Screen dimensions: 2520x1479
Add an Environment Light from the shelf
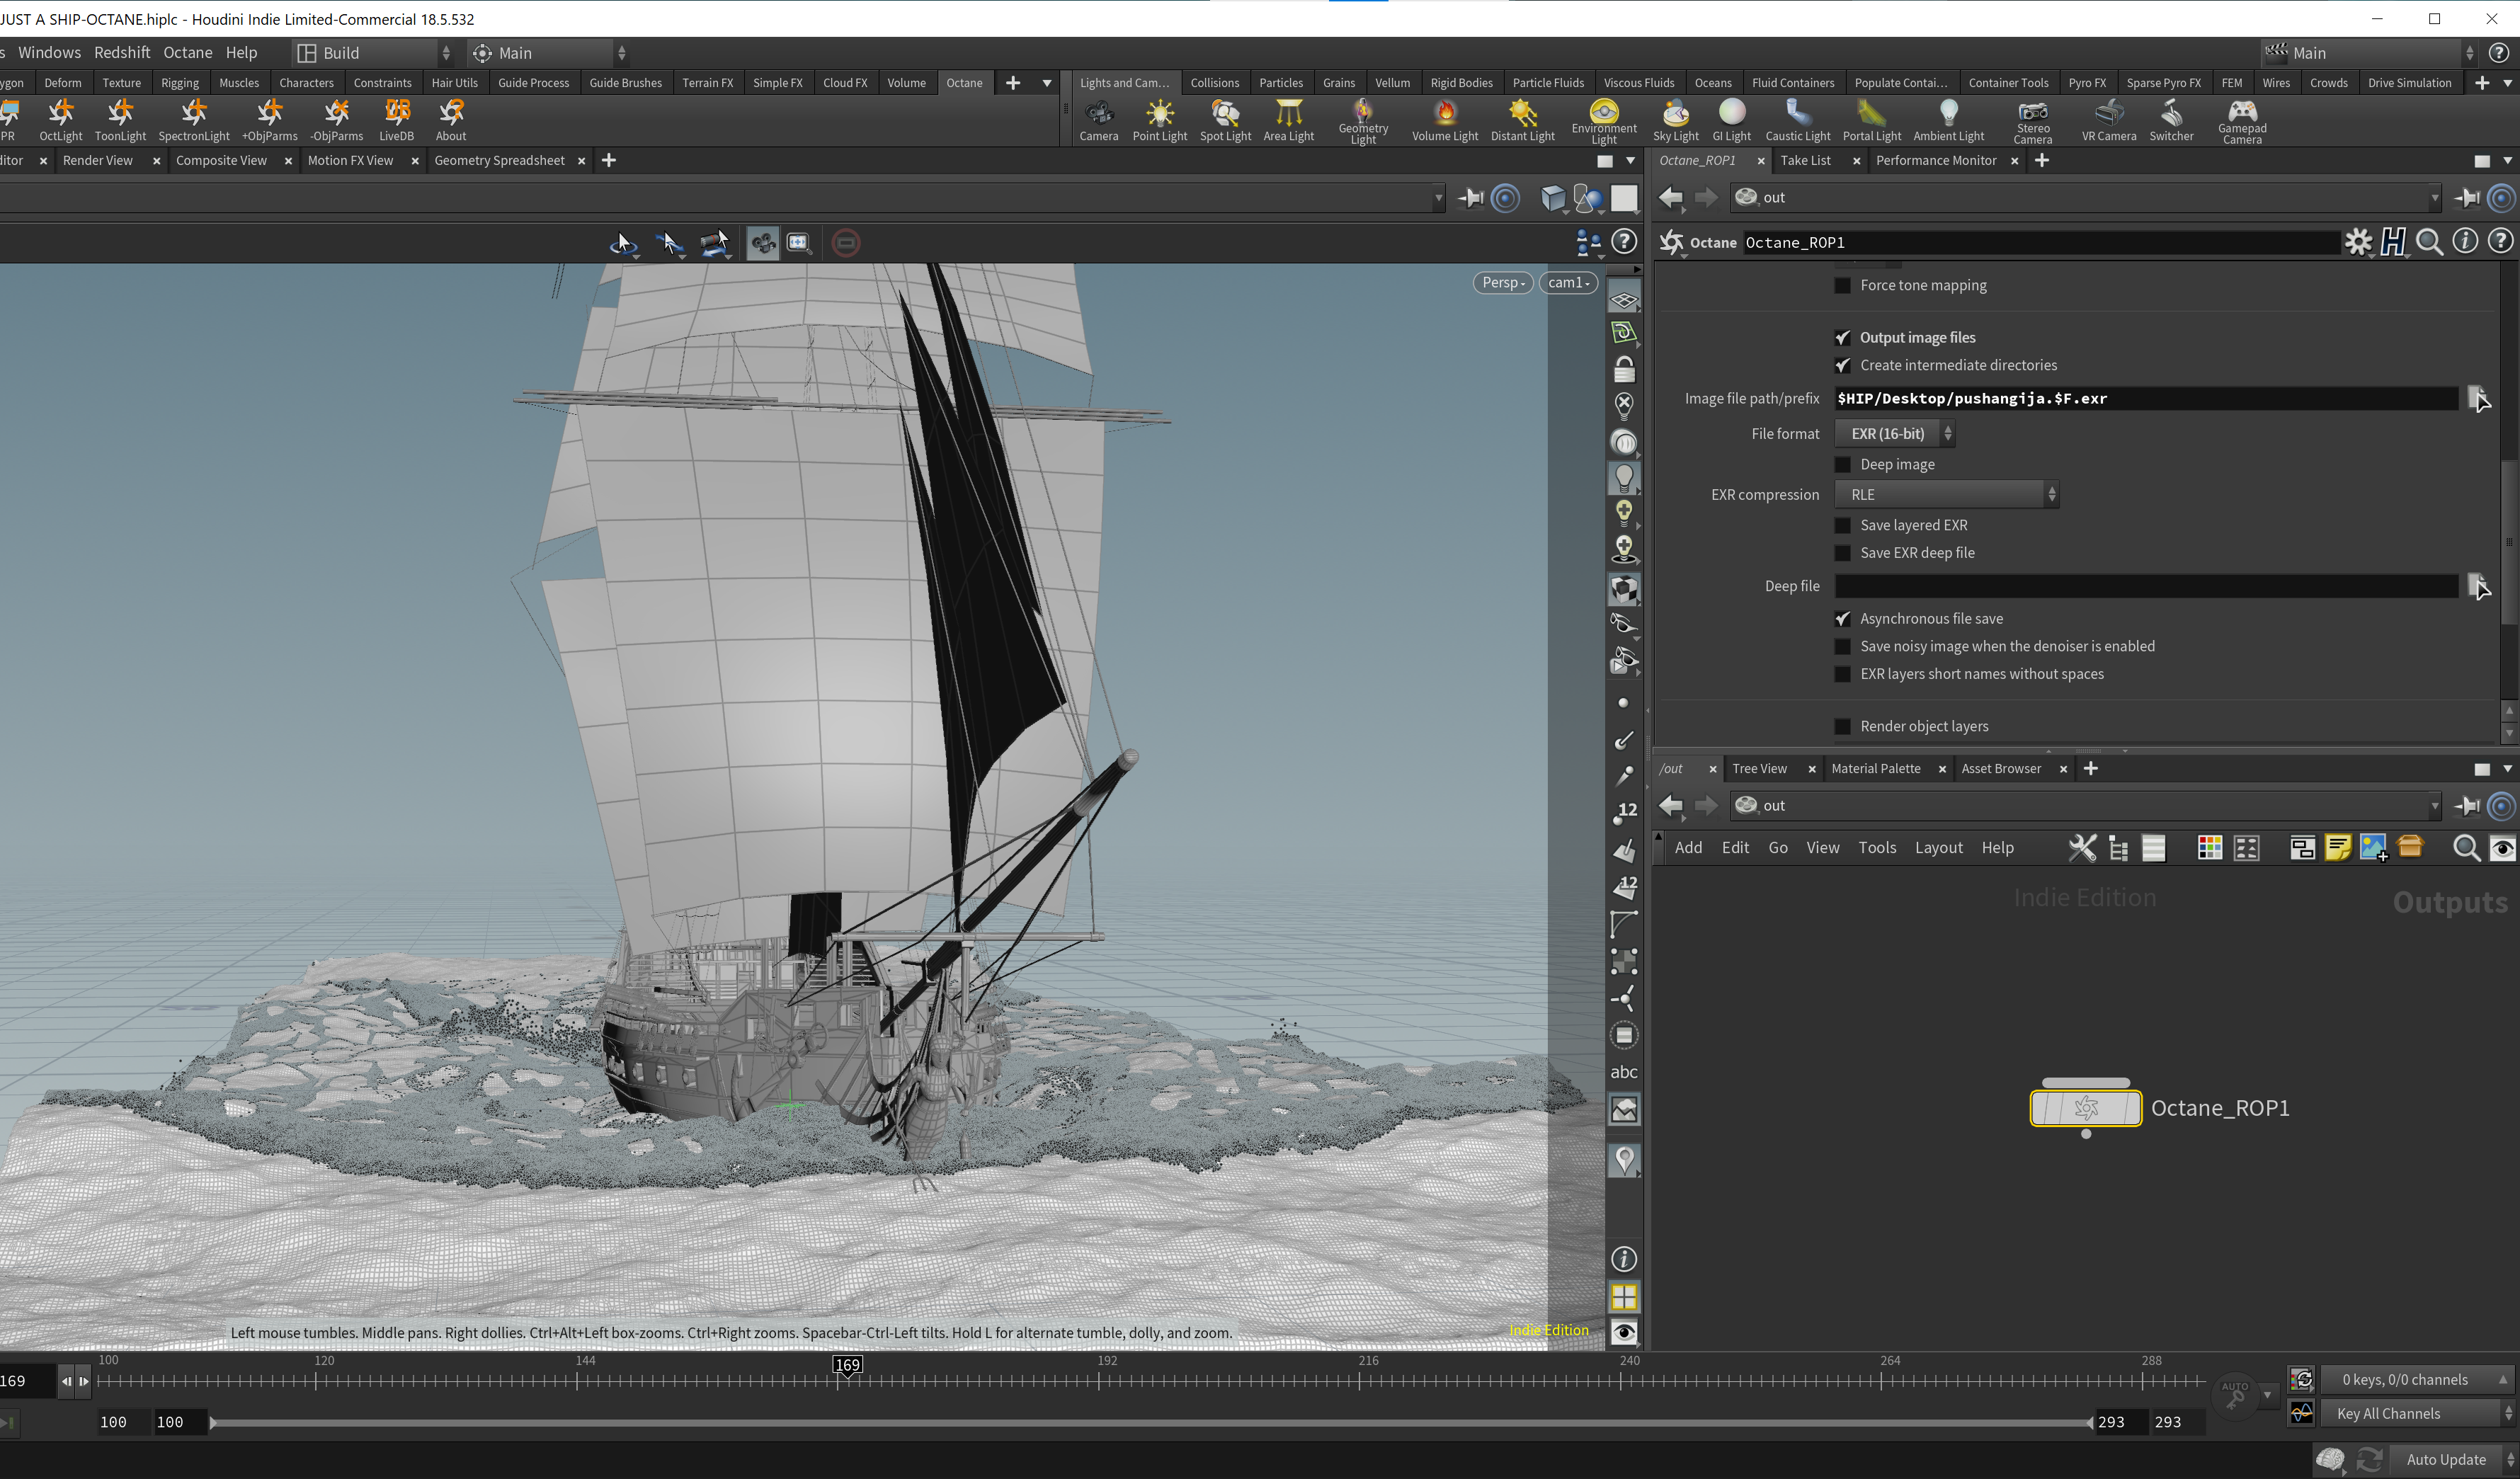click(1603, 119)
